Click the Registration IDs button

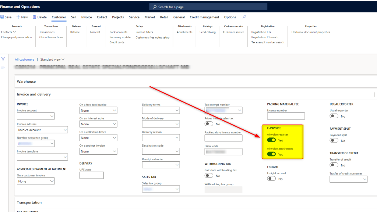coord(261,32)
